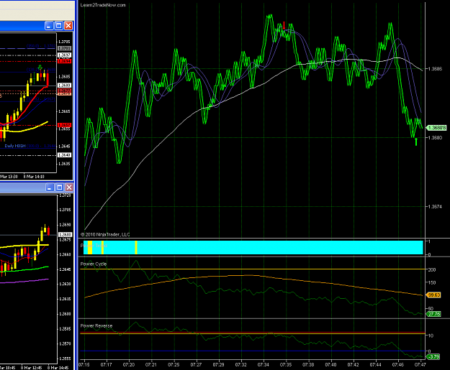Click the 8 Mar 14:10 time label
This screenshot has width=450, height=370.
coord(34,177)
